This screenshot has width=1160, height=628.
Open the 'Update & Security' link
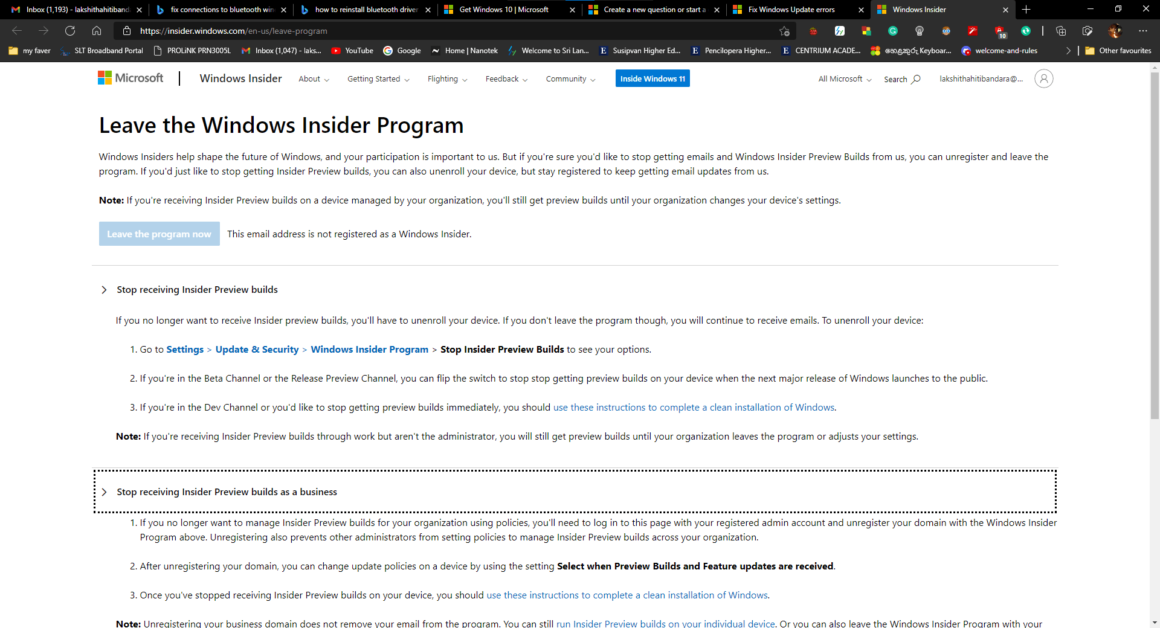pyautogui.click(x=257, y=350)
